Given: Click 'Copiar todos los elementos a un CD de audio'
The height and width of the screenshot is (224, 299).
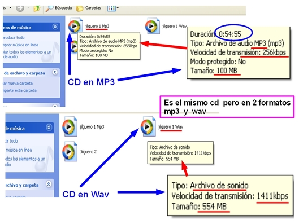Looking at the screenshot, I should (27, 54).
